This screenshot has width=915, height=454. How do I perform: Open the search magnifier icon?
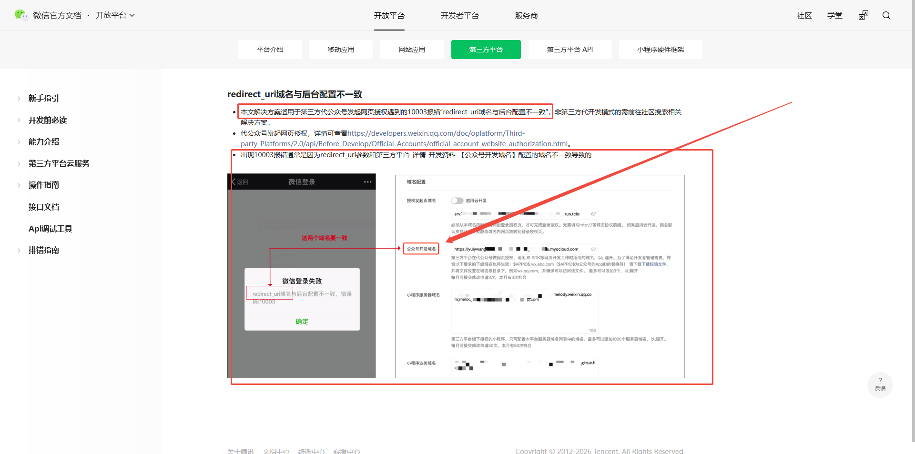click(886, 15)
